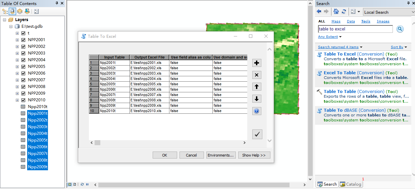This screenshot has width=415, height=189.
Task: Move batch row down with arrow
Action: coord(257,99)
